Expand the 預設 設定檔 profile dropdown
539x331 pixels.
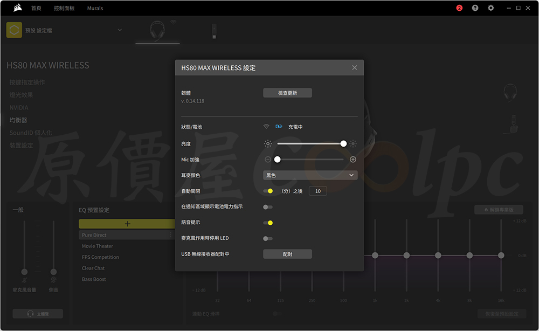pyautogui.click(x=120, y=30)
